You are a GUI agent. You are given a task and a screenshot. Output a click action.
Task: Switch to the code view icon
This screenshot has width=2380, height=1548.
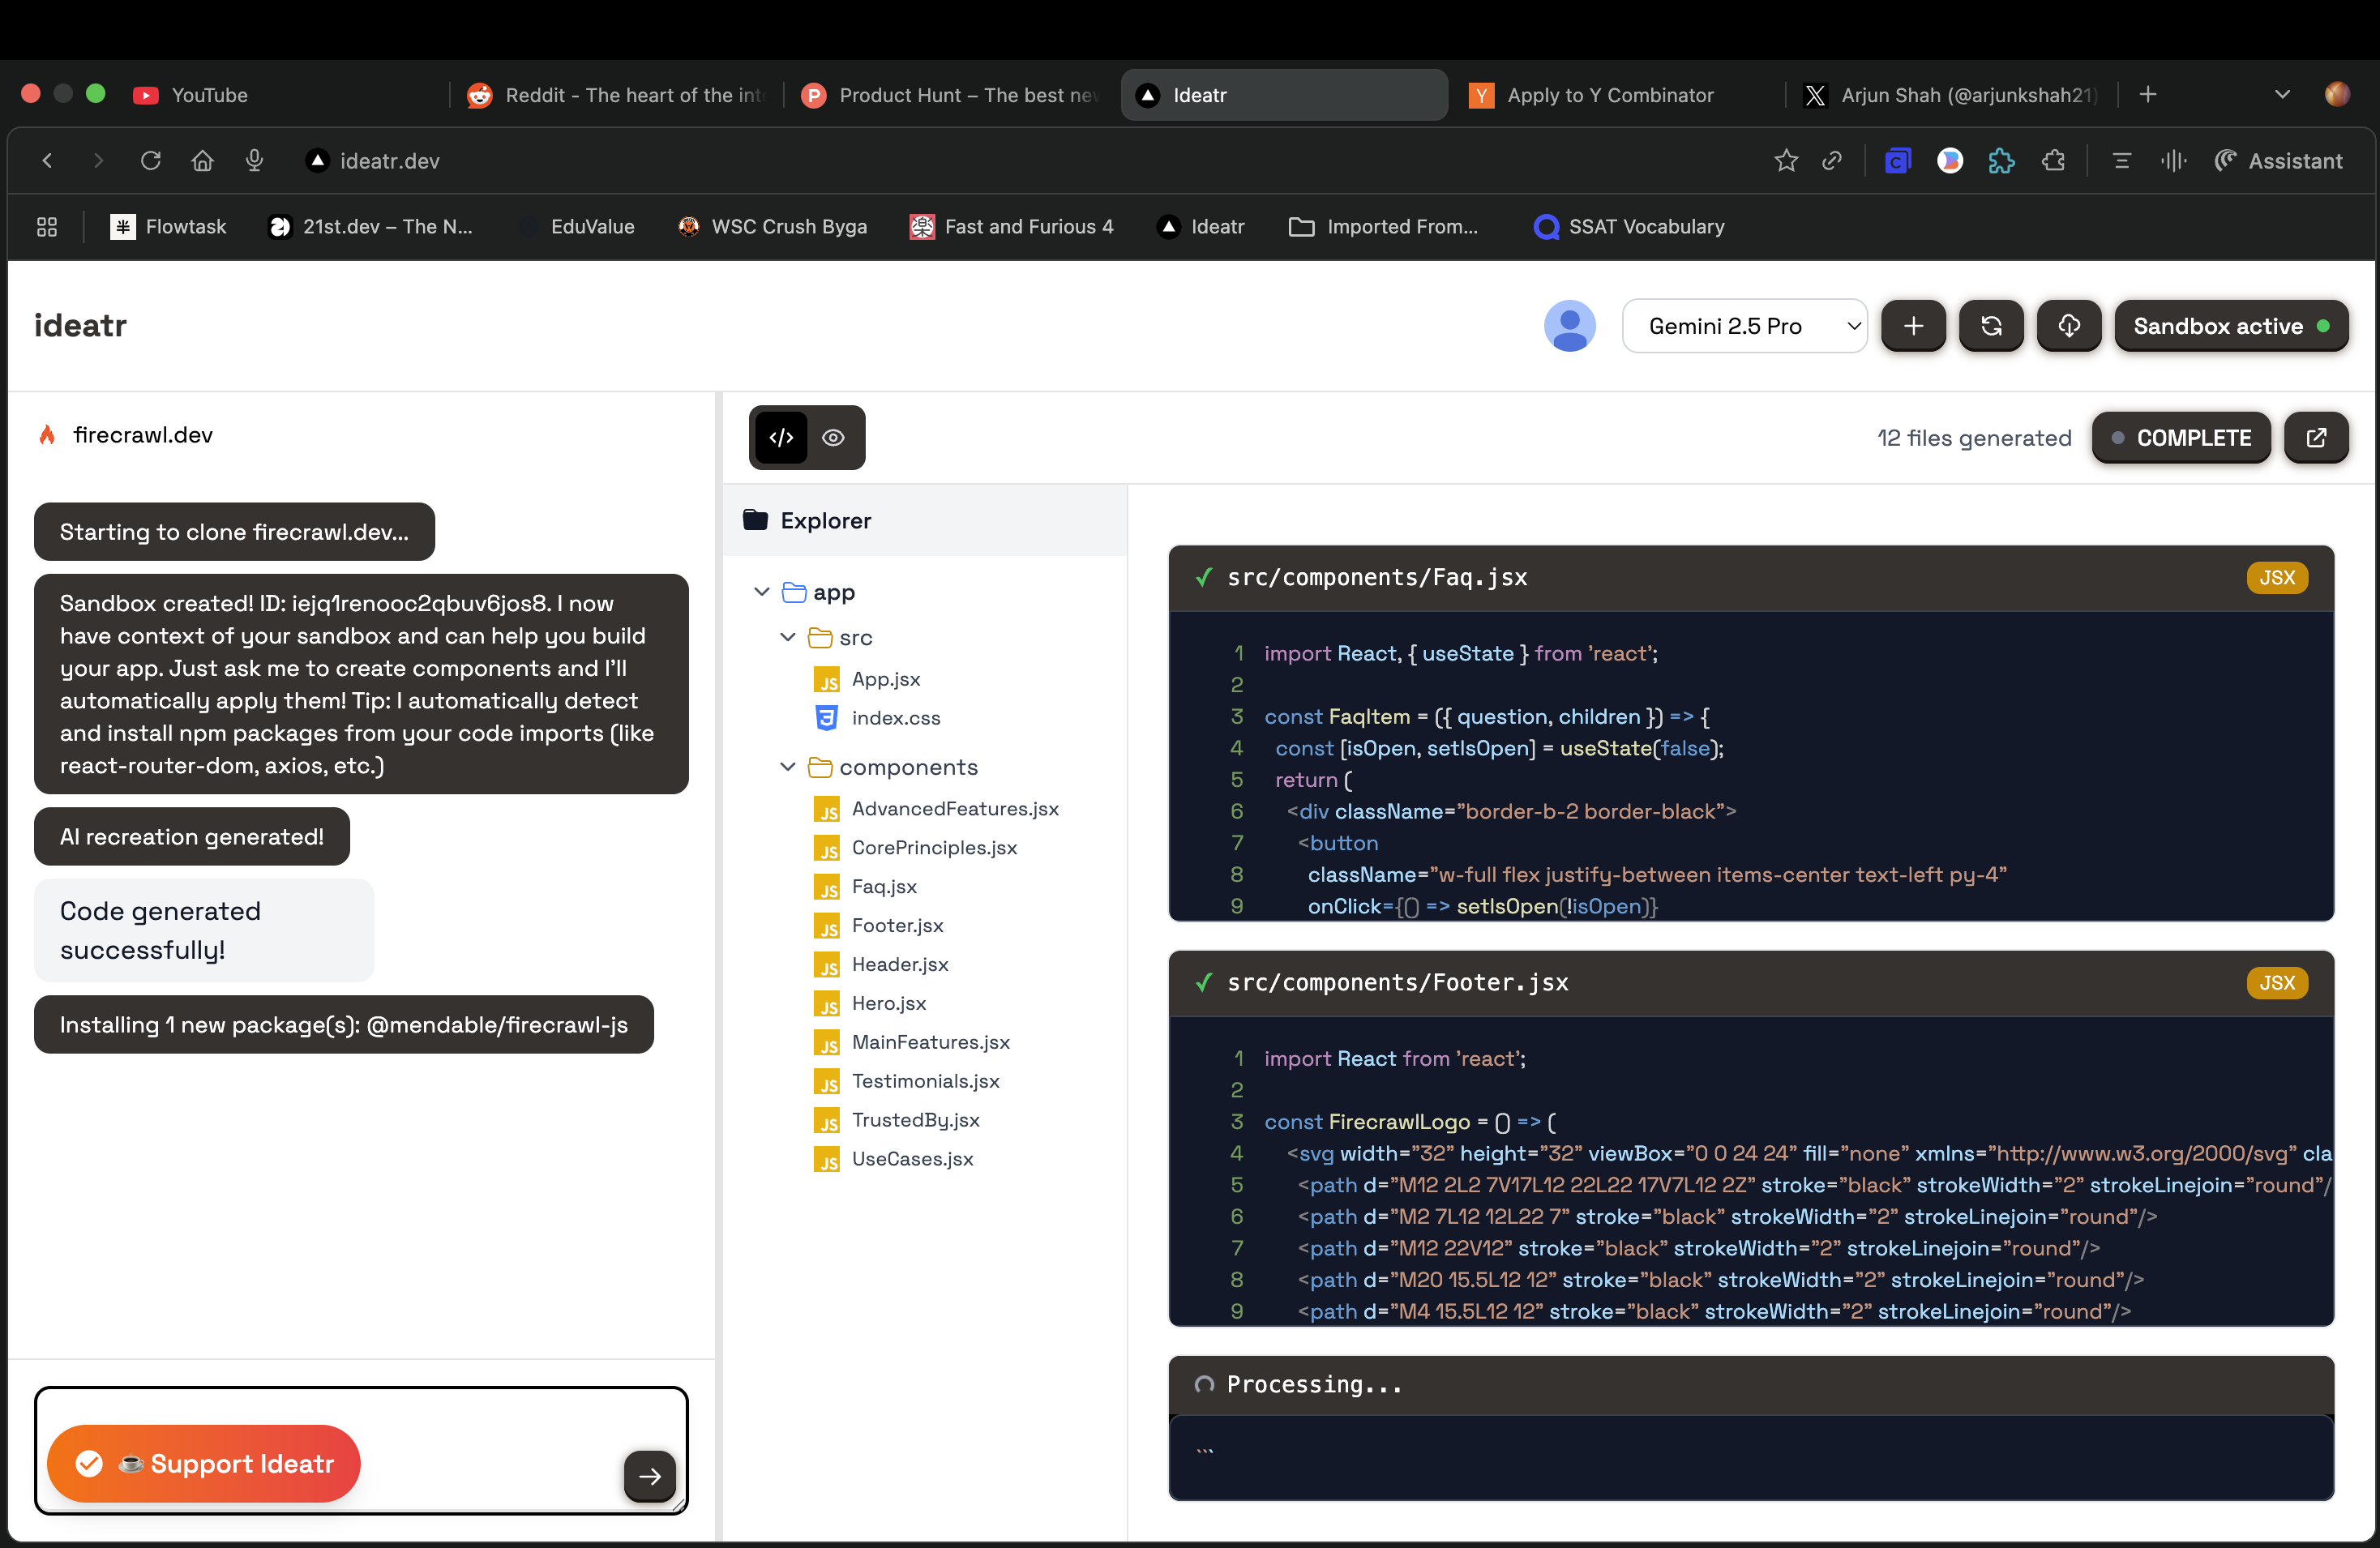click(x=781, y=437)
